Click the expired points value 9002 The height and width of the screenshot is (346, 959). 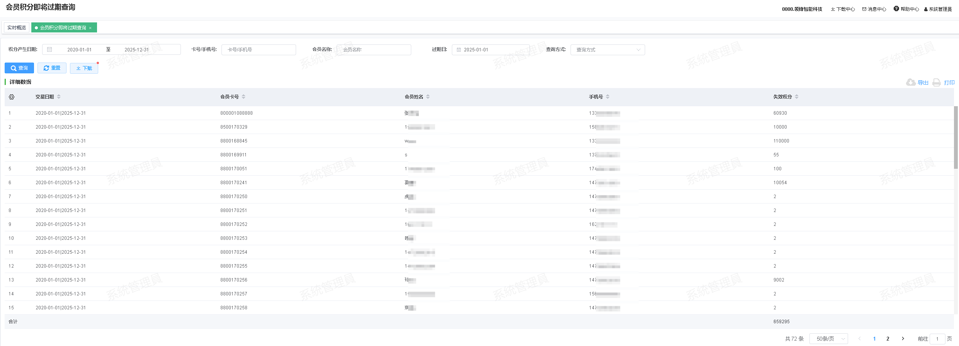point(779,280)
